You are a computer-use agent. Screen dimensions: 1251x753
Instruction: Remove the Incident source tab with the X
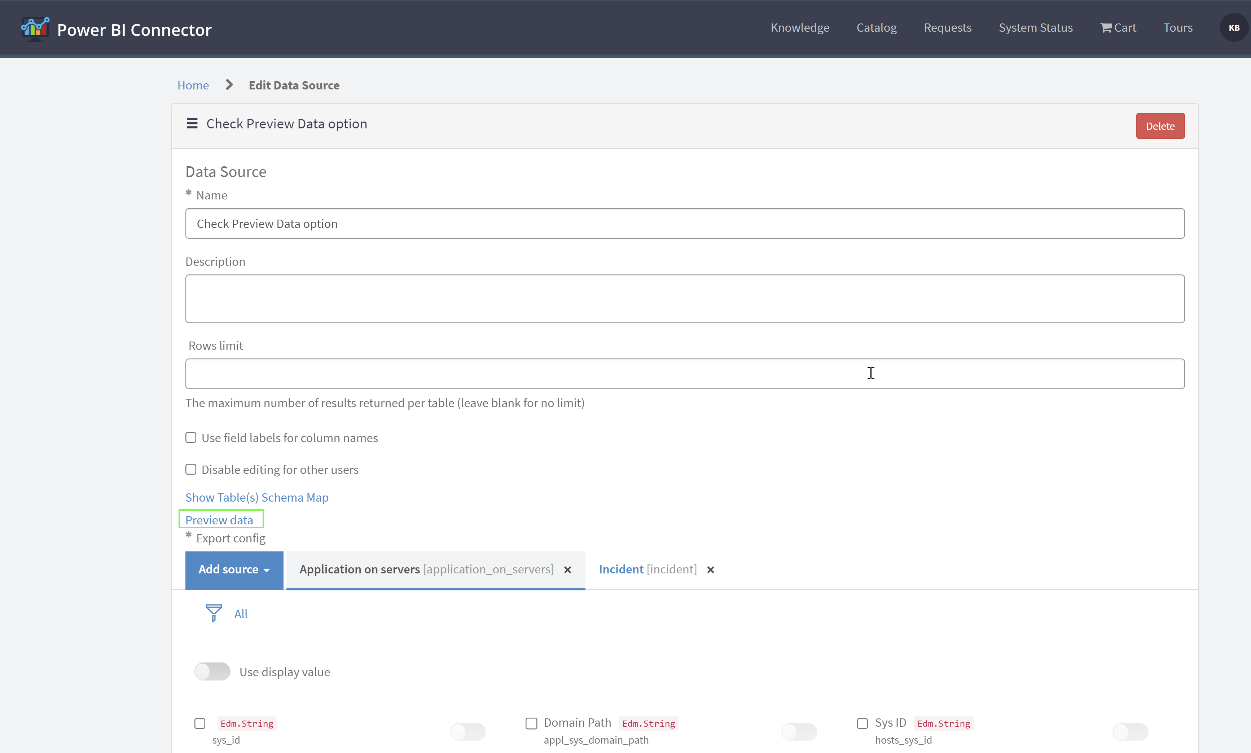click(x=711, y=570)
